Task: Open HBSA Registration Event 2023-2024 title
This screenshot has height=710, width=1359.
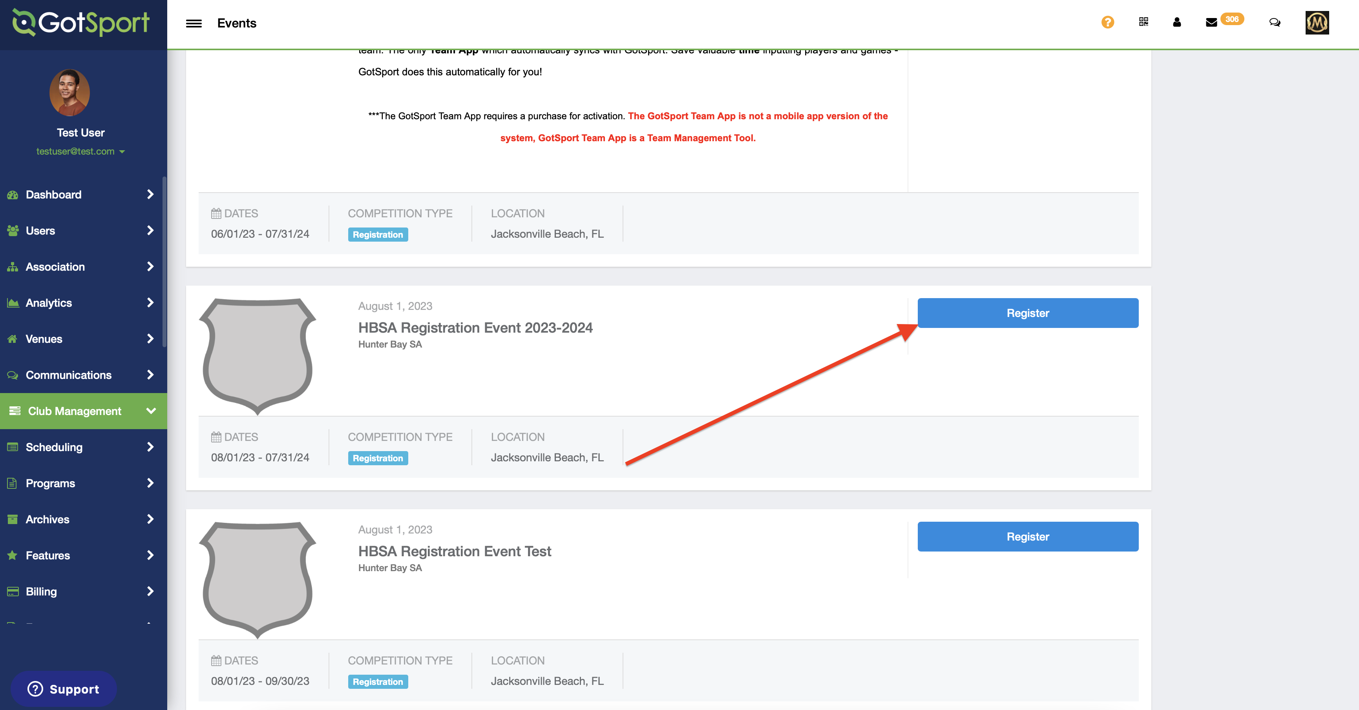Action: [475, 327]
